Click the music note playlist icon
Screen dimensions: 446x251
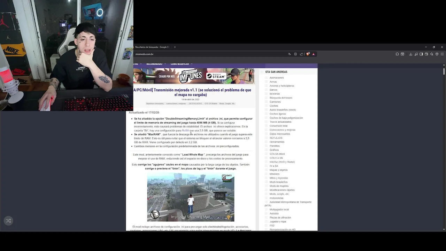[416, 54]
